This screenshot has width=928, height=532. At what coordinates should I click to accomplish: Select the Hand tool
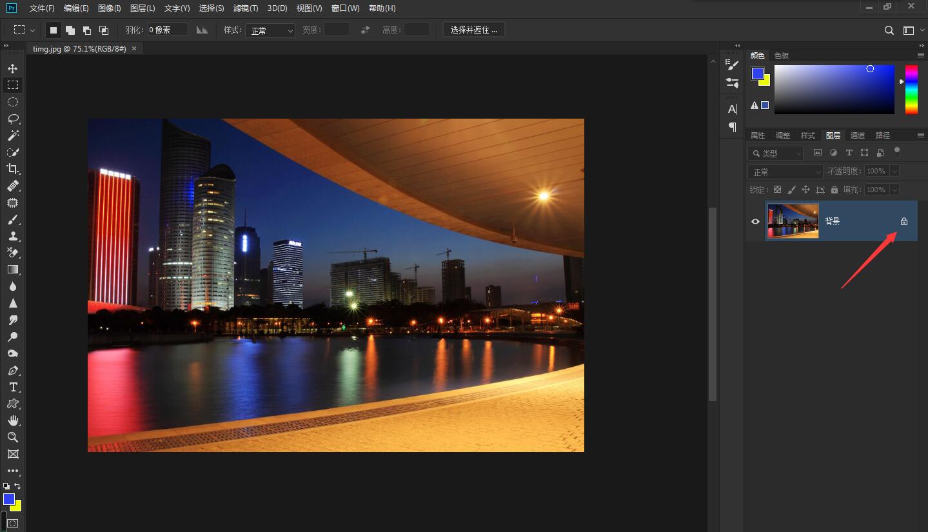click(13, 420)
